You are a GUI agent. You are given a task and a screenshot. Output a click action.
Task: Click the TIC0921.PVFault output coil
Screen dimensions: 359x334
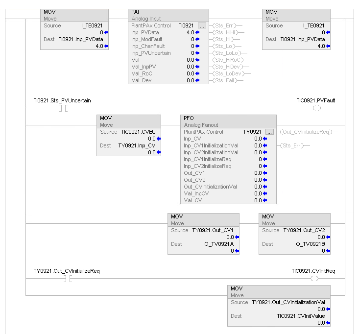coord(316,108)
